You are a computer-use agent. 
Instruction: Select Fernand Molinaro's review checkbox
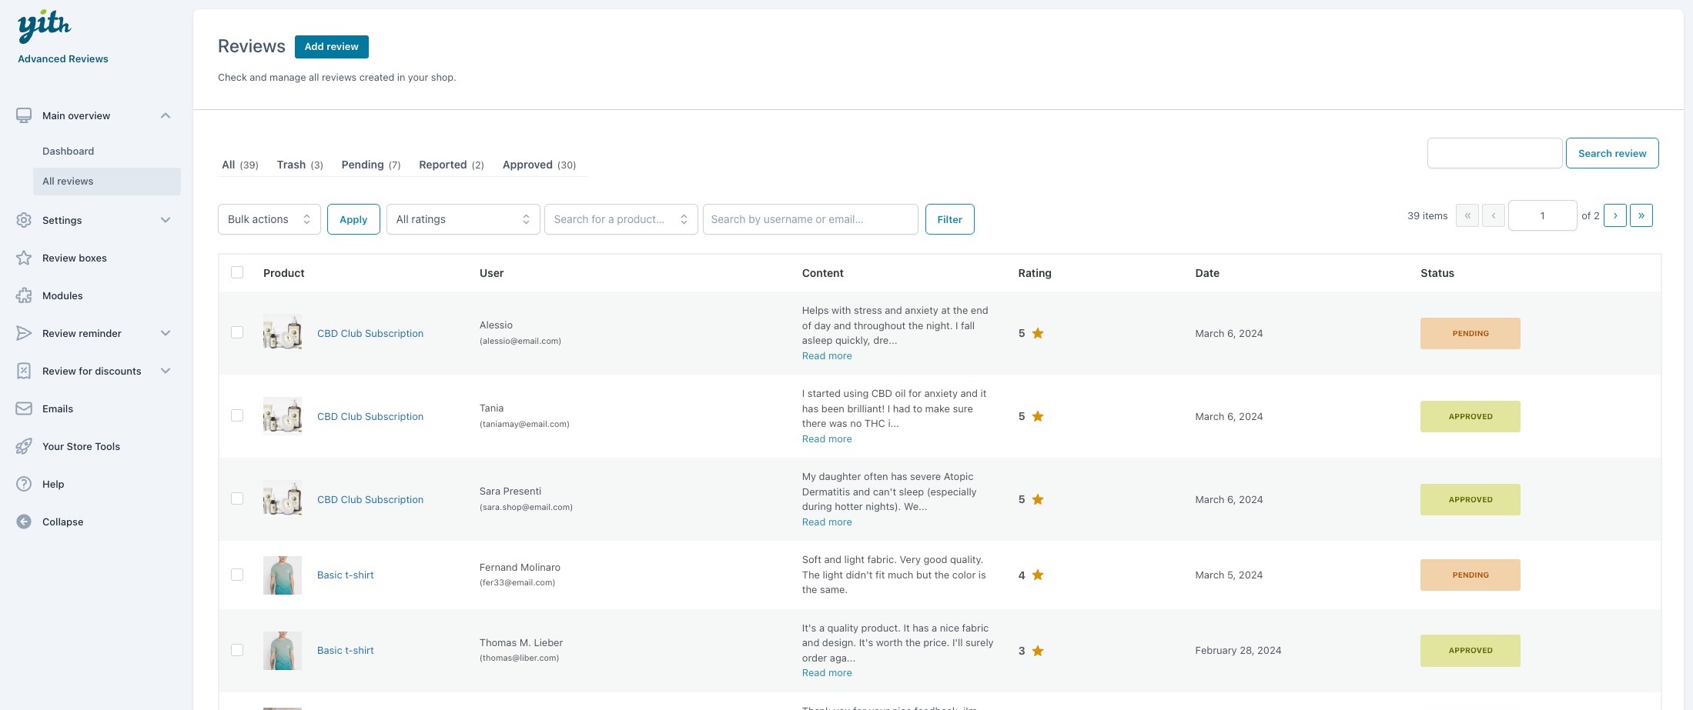click(237, 575)
